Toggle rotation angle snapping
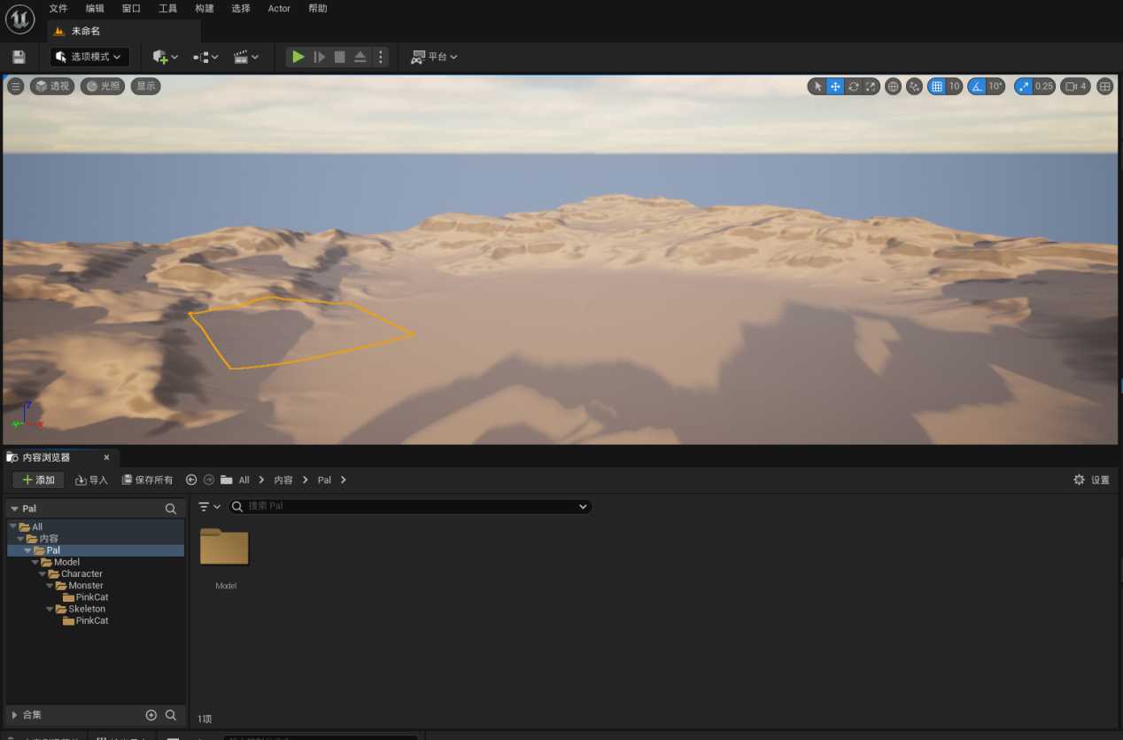Image resolution: width=1123 pixels, height=740 pixels. (977, 86)
